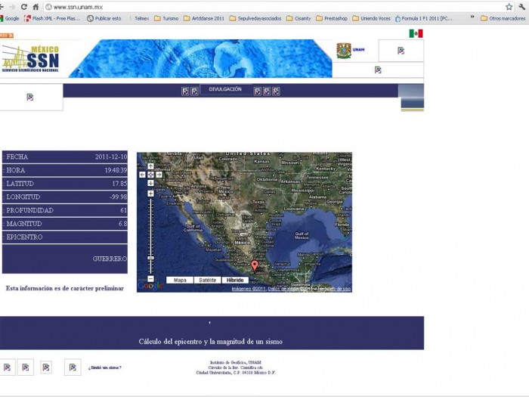Image resolution: width=529 pixels, height=397 pixels.
Task: Expand the Artddanse 2011 bookmarks folder
Action: (204, 19)
